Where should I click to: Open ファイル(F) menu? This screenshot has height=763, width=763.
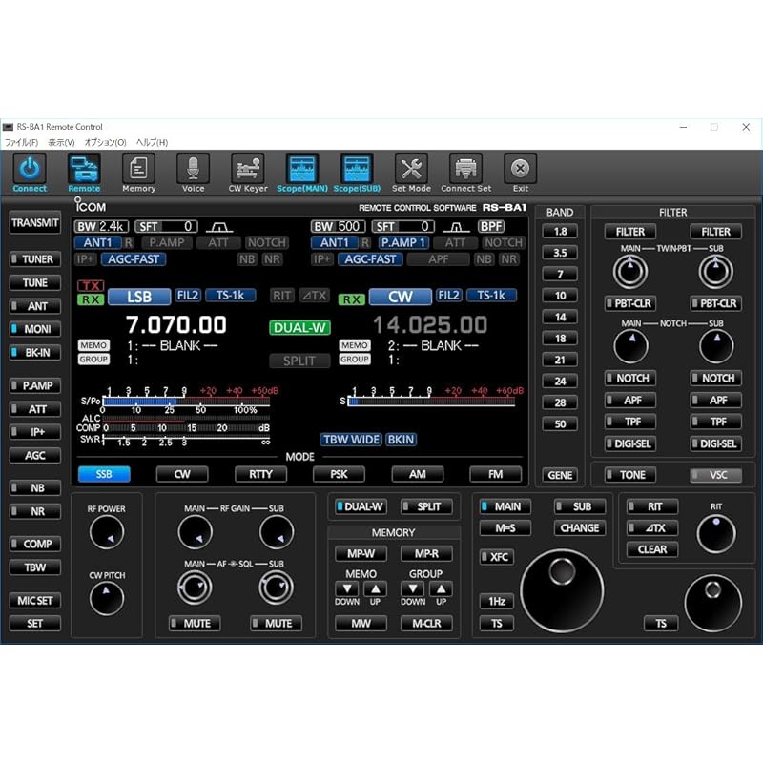21,142
